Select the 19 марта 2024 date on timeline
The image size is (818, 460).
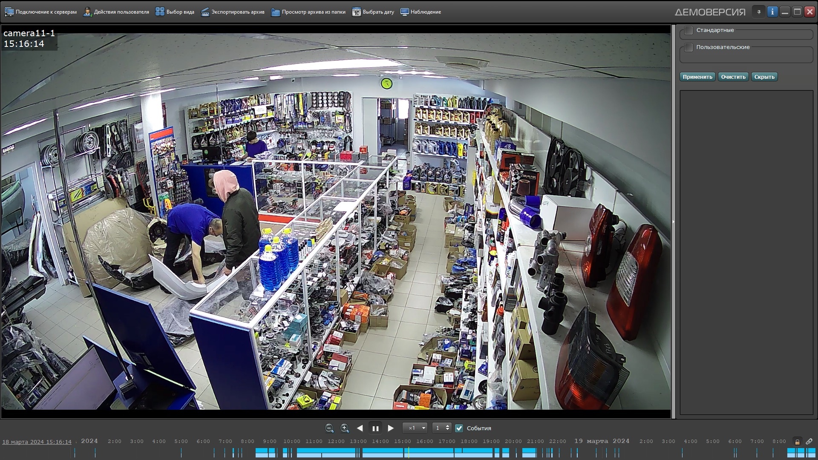click(602, 441)
